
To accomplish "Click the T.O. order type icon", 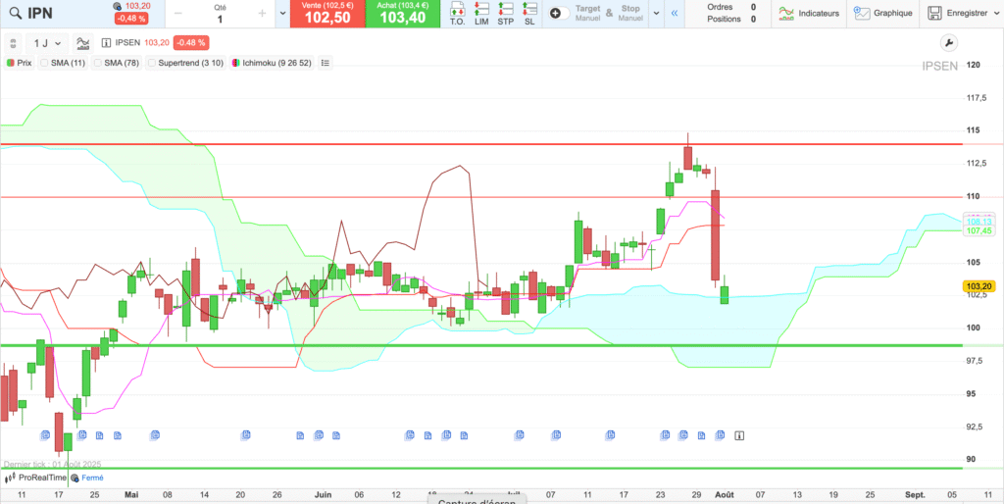I will click(x=457, y=14).
